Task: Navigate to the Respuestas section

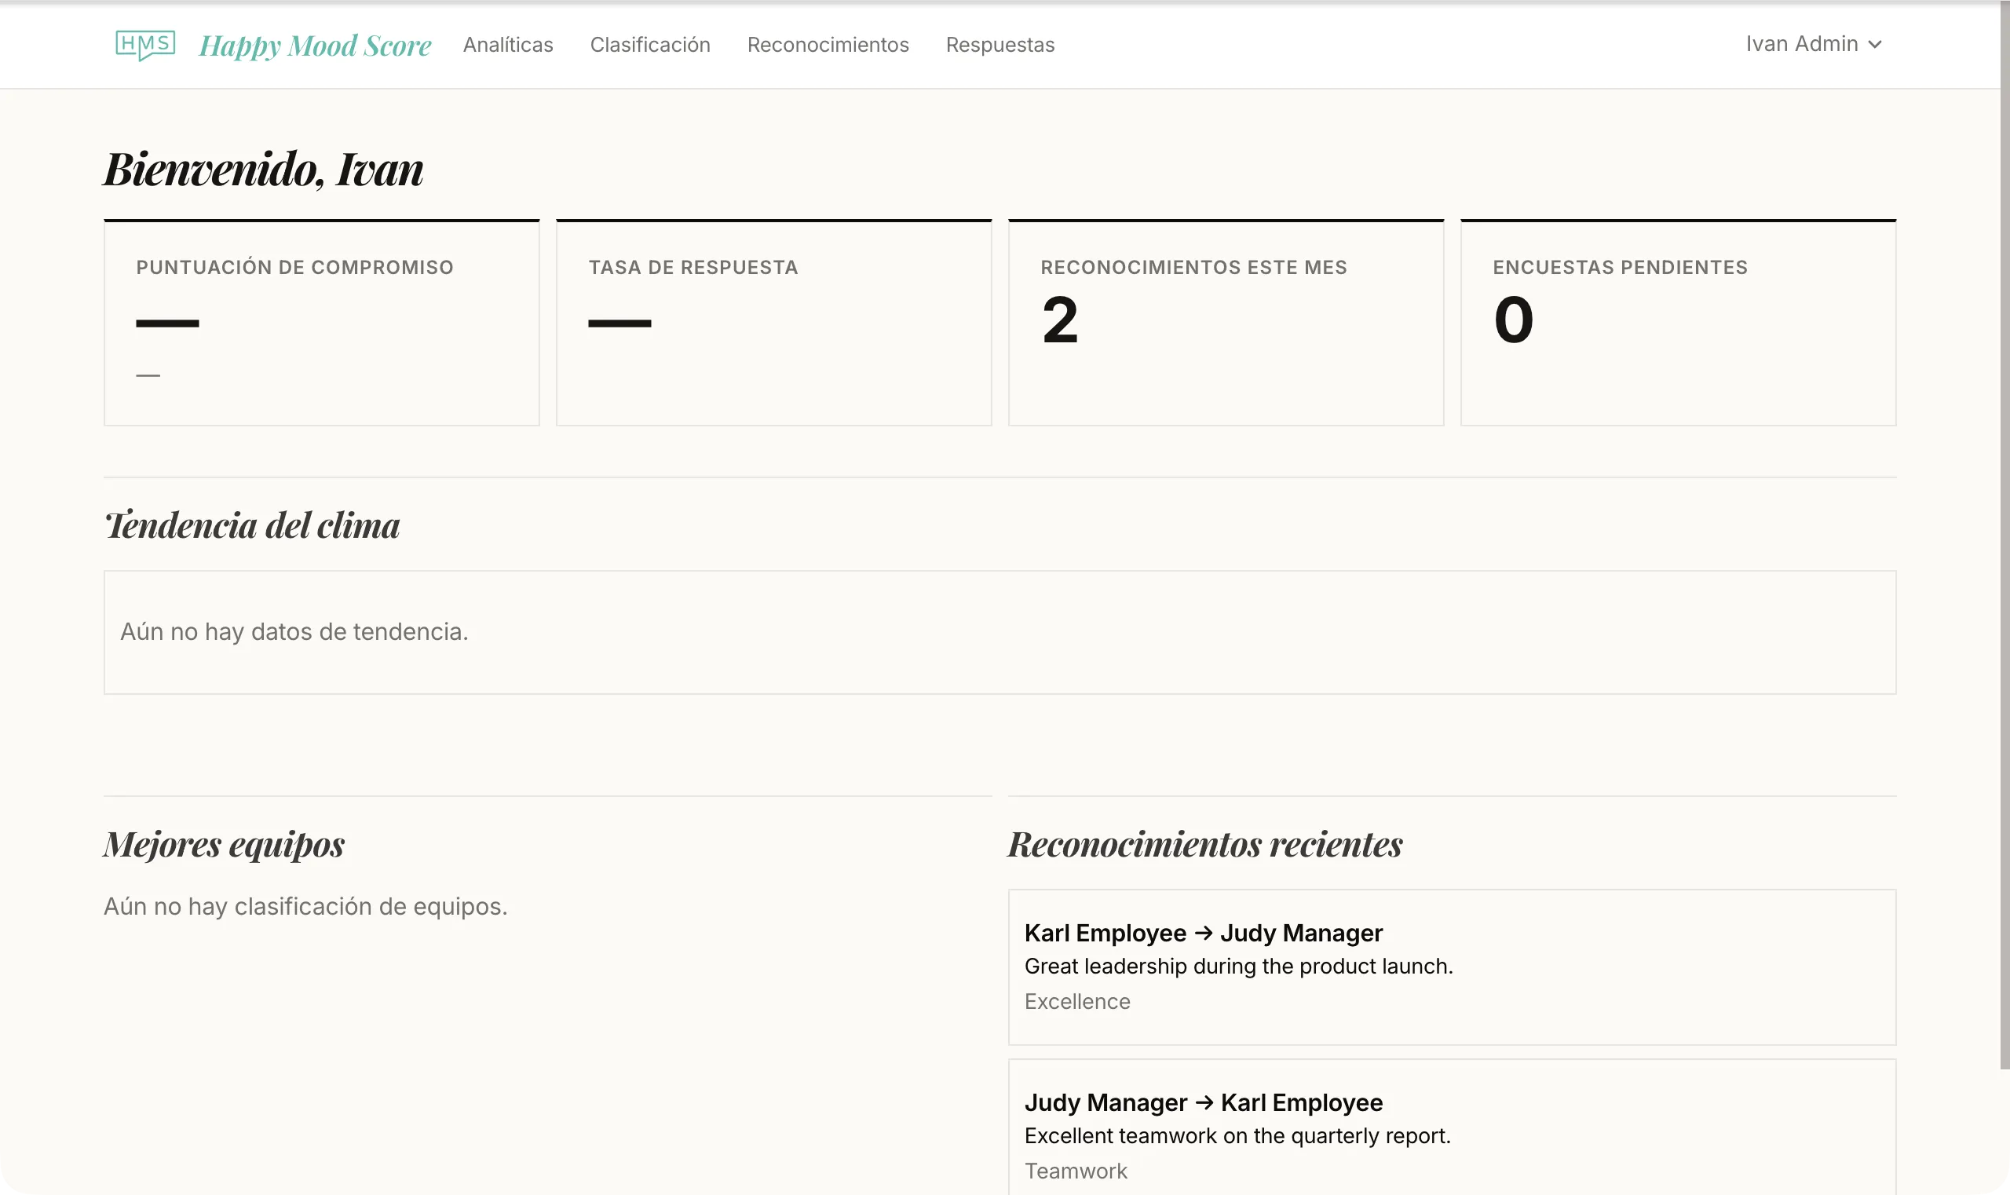Action: [1000, 45]
